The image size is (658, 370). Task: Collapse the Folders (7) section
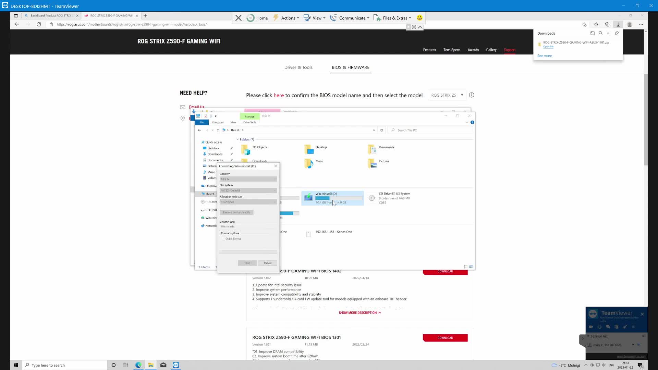(237, 139)
